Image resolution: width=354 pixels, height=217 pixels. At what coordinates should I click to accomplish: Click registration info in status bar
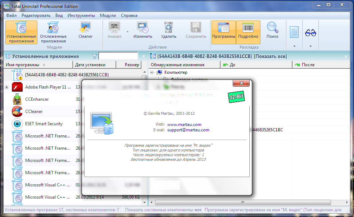pos(273,210)
